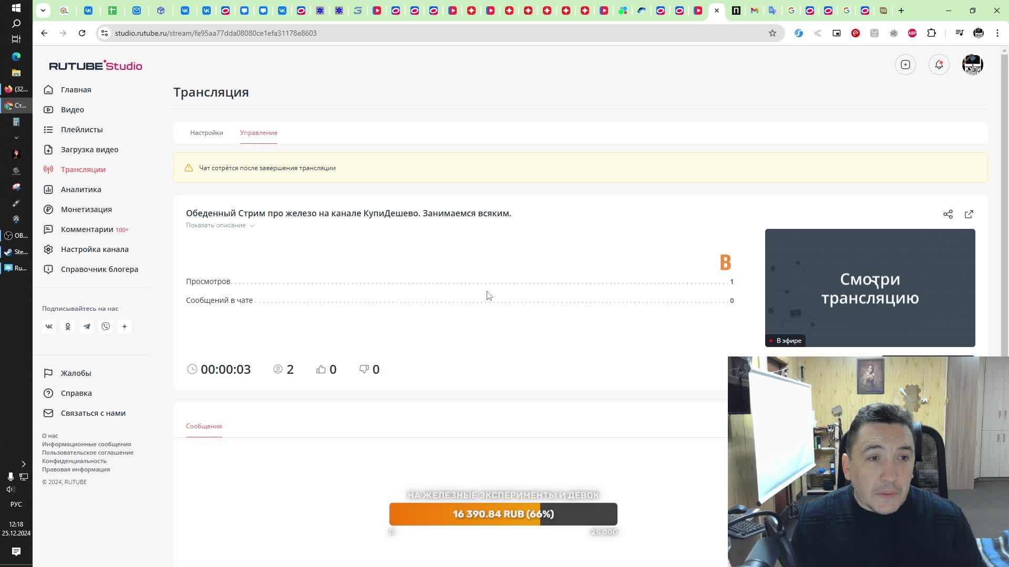Open Аналитика in the sidebar

point(81,190)
